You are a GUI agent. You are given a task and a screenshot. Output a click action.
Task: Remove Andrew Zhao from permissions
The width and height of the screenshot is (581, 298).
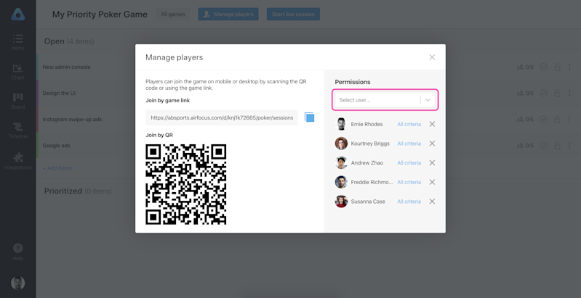[432, 163]
